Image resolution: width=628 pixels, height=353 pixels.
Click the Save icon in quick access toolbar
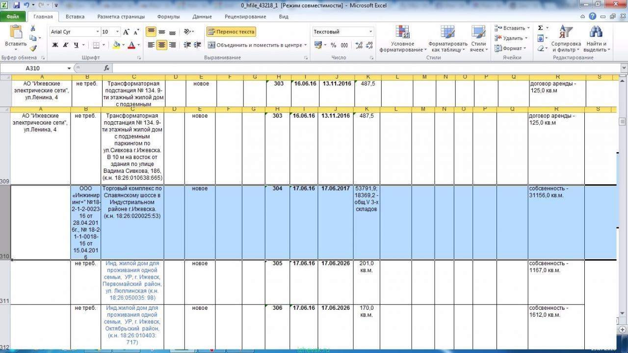pyautogui.click(x=16, y=5)
